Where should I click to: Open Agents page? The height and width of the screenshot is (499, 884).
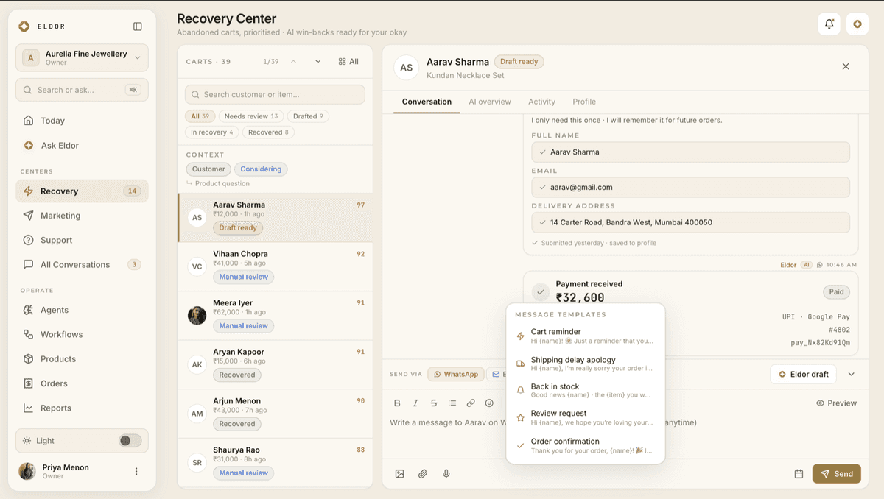(x=82, y=310)
